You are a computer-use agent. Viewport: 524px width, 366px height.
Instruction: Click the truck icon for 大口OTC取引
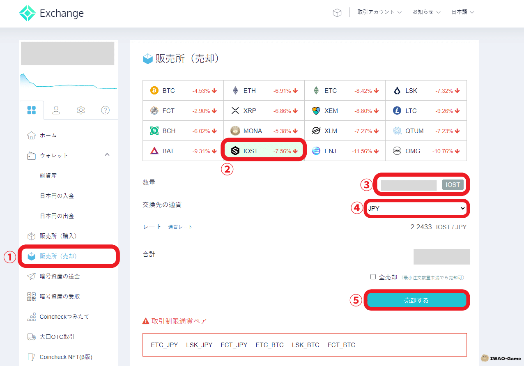pos(31,337)
